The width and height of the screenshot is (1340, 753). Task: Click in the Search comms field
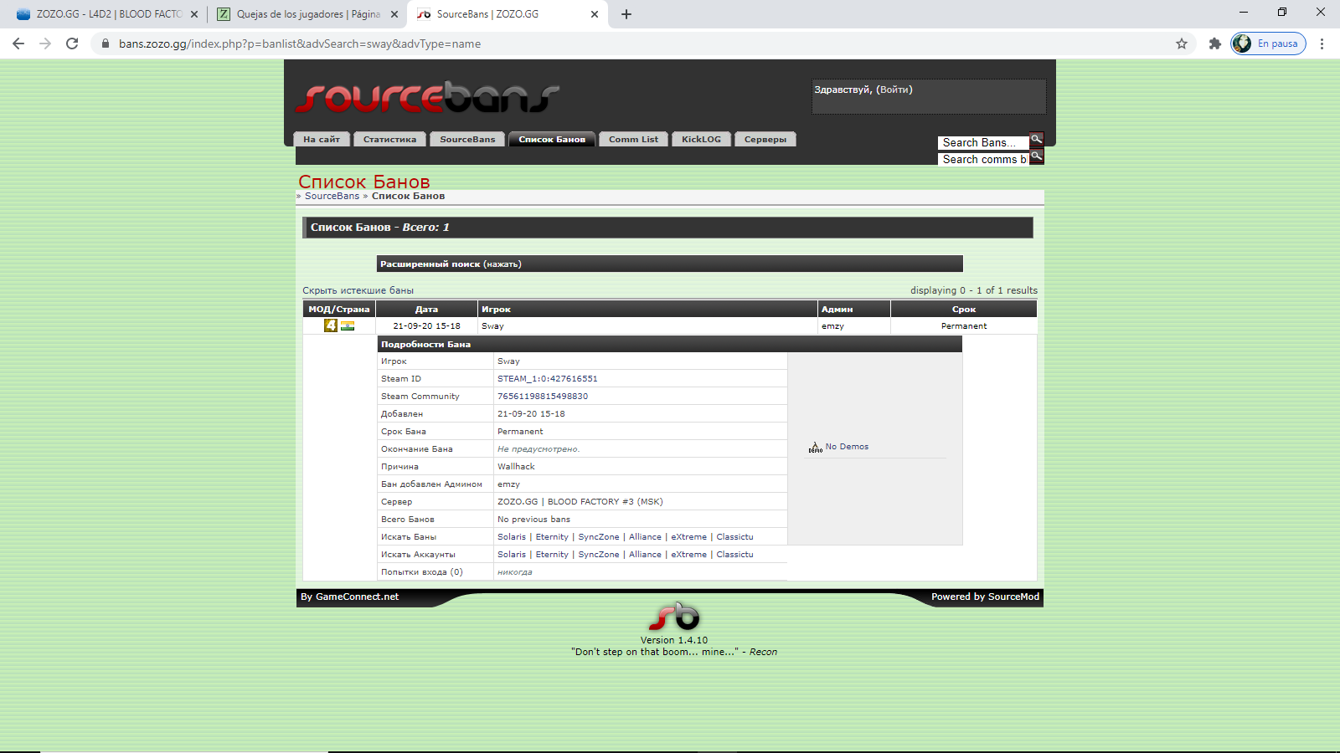983,159
